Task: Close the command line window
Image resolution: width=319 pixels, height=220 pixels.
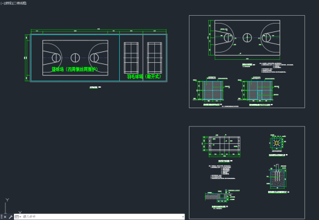Action: 5,217
